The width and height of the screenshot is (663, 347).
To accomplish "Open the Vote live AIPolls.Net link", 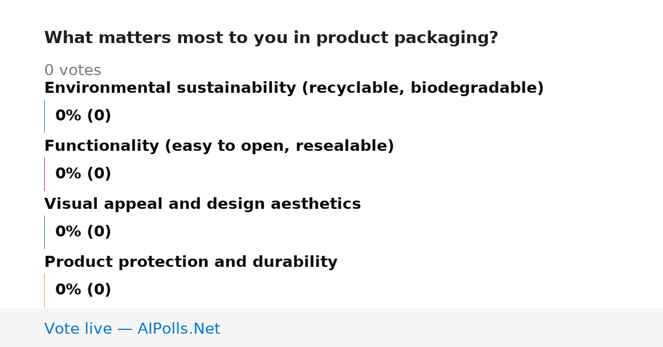I will coord(132,329).
